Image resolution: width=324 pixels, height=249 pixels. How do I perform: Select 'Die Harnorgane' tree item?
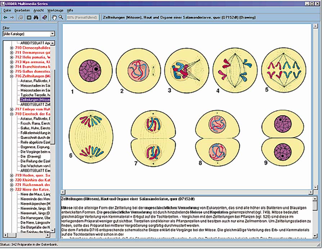[35, 218]
